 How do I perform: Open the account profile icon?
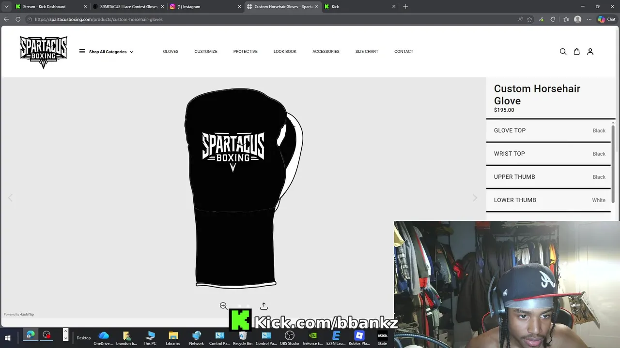point(590,52)
